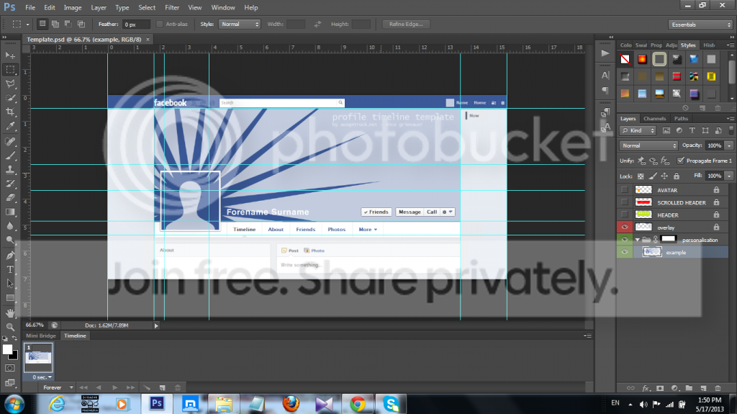Open the Filter menu
Screen dimensions: 737x414
[172, 7]
